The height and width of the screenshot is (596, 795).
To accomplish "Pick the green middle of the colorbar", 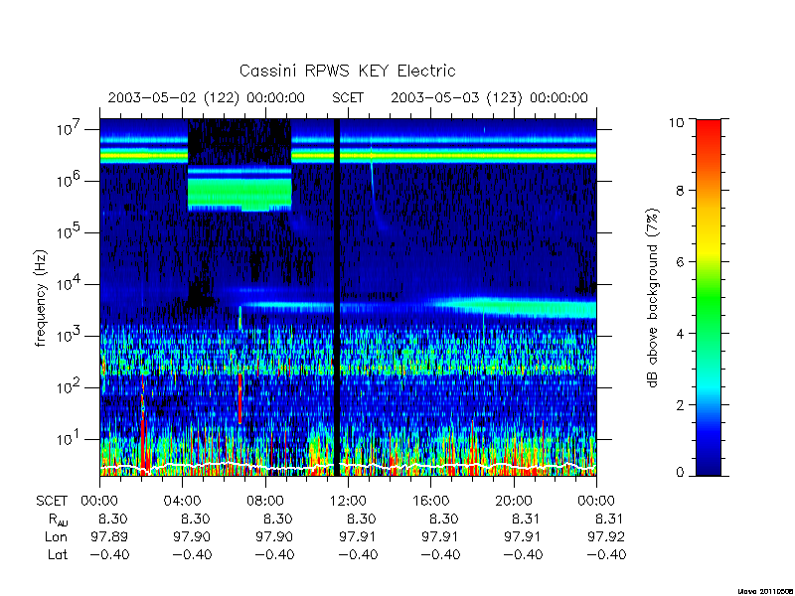I will point(709,299).
